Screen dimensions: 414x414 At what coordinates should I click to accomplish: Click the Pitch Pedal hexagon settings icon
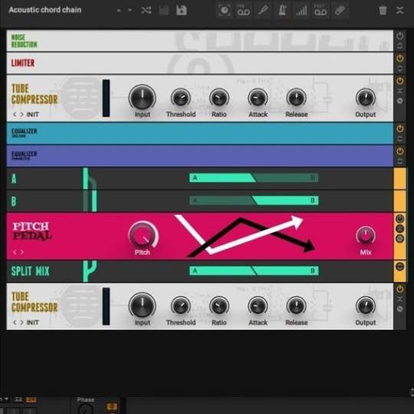[x=399, y=238]
